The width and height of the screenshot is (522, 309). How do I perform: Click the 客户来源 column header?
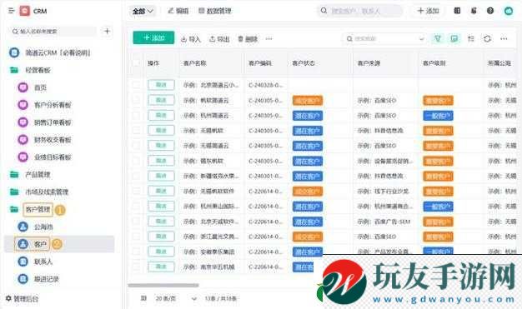(369, 62)
